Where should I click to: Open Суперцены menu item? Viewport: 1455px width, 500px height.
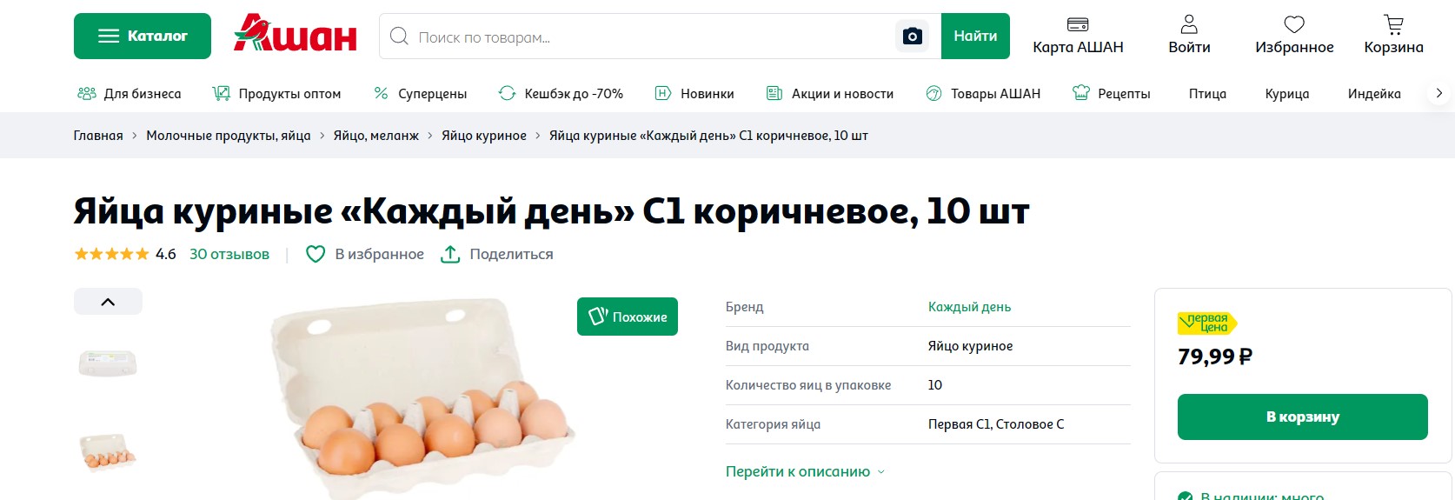(421, 94)
